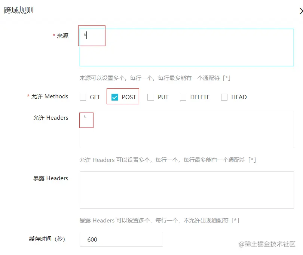Tick the DELETE method checkbox
This screenshot has height=255, width=303.
pos(183,97)
